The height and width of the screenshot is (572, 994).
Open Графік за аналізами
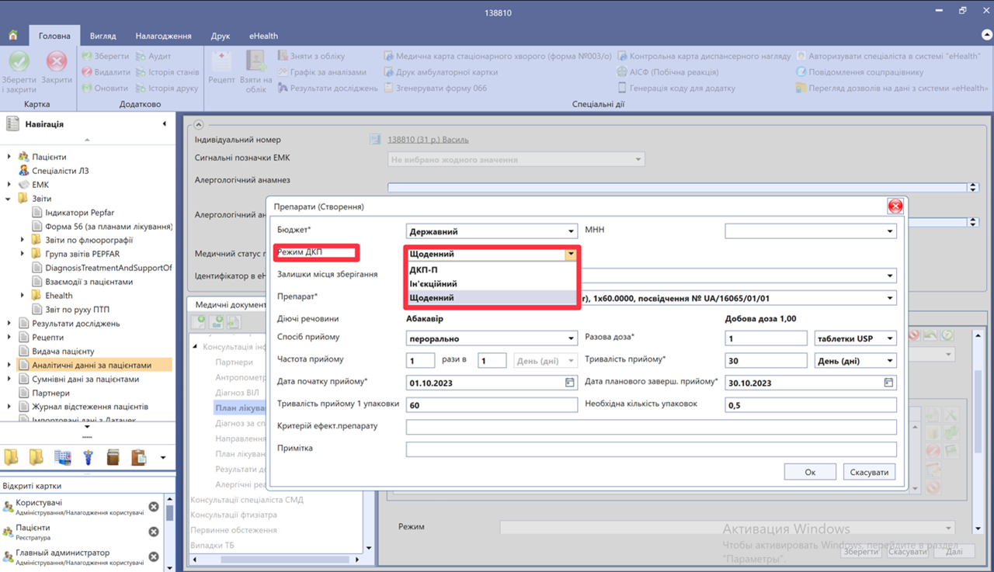321,71
